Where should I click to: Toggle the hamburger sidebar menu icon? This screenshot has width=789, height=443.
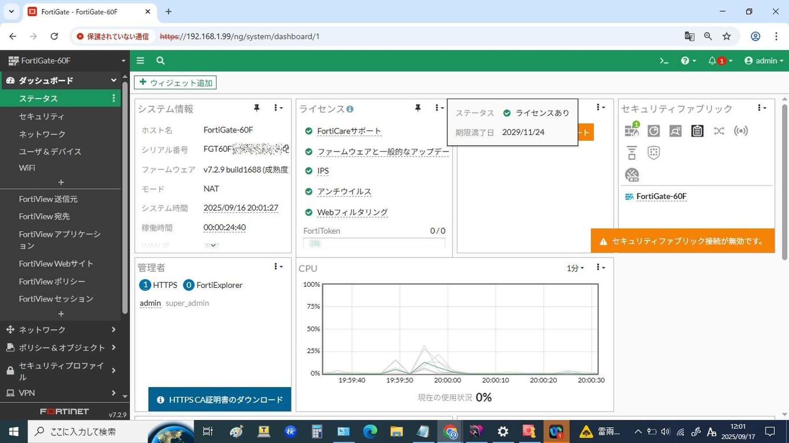pos(140,61)
